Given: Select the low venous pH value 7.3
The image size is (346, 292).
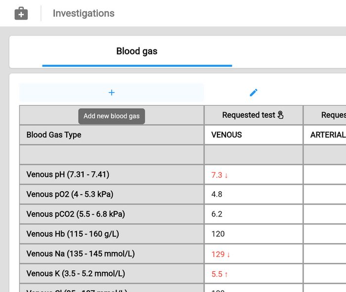Looking at the screenshot, I should coord(217,175).
